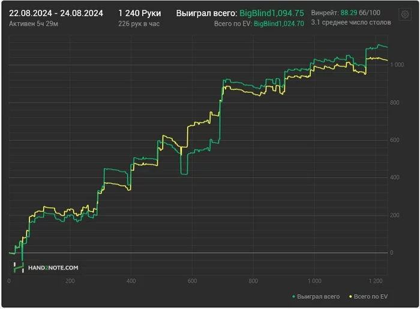Click the y-axis label 1 000

pyautogui.click(x=397, y=65)
